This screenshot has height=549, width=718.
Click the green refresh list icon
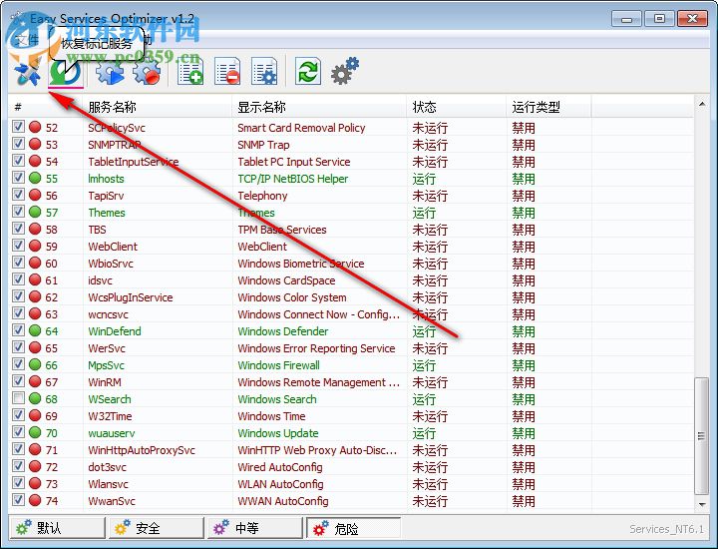pos(308,72)
